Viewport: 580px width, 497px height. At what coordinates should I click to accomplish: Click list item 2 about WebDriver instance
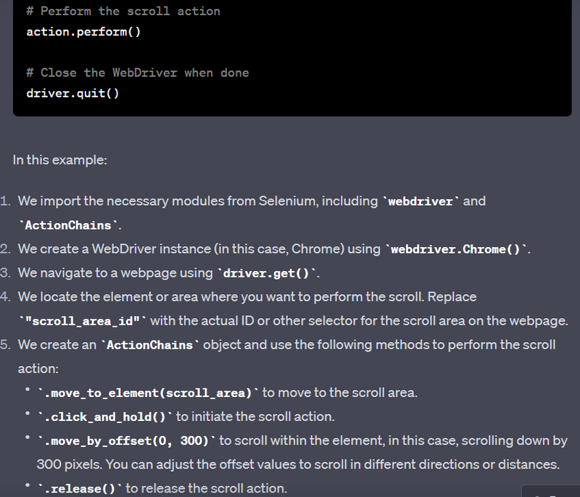(x=265, y=249)
